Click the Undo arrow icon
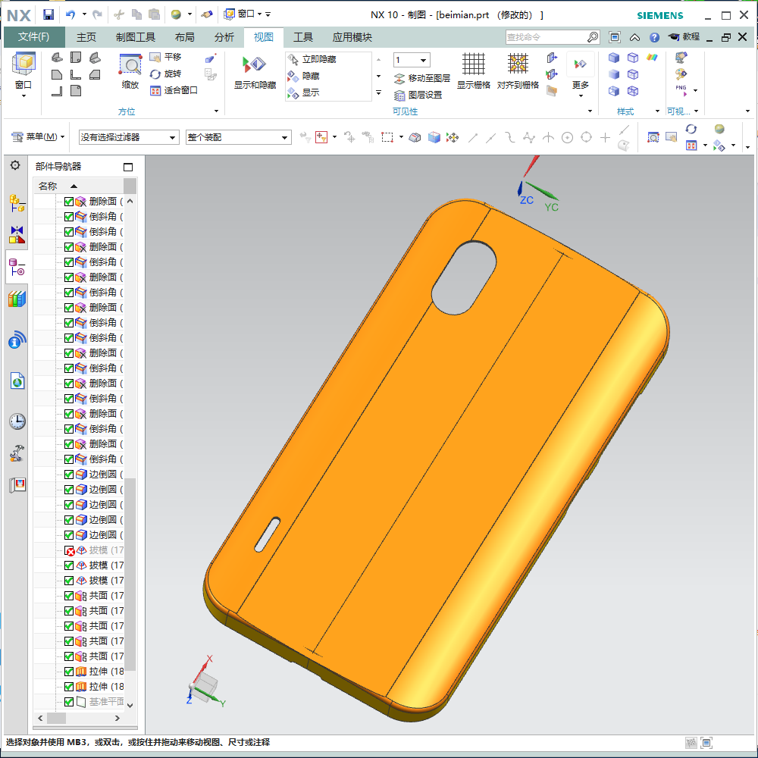Viewport: 758px width, 758px height. pos(70,14)
